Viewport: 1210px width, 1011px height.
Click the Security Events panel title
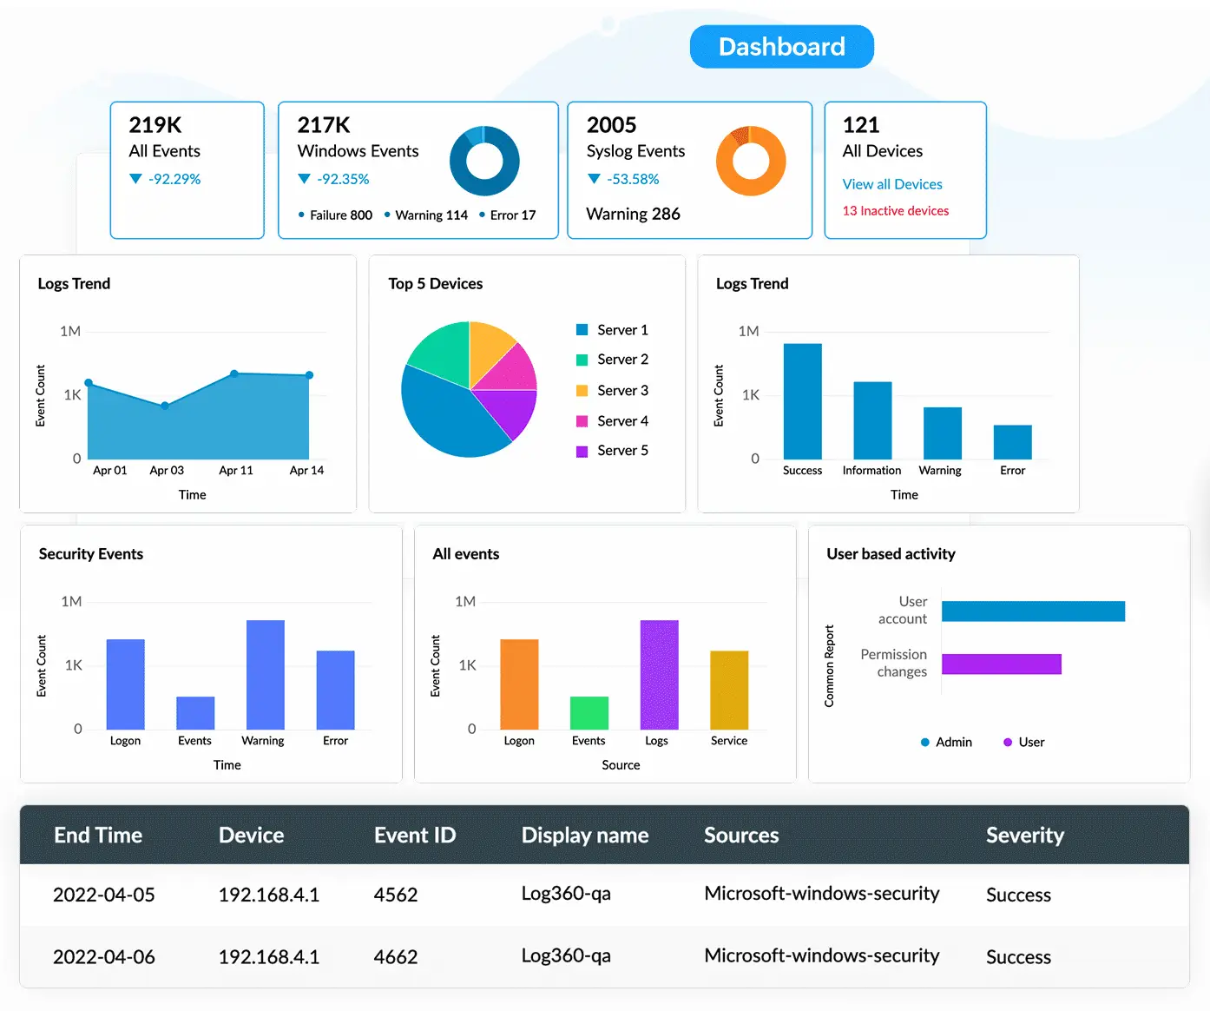[91, 554]
